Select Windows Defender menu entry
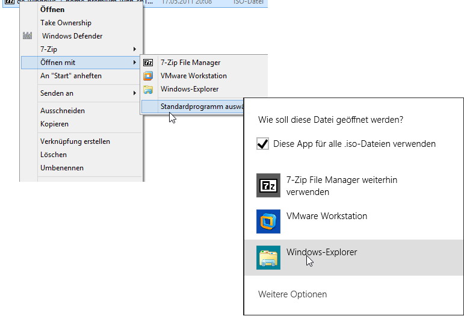Image resolution: width=464 pixels, height=316 pixels. 72,36
